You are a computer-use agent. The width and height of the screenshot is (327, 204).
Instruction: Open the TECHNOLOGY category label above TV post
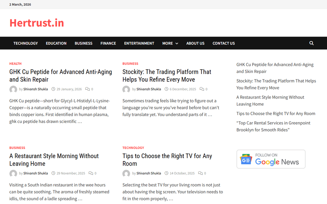[x=133, y=147]
